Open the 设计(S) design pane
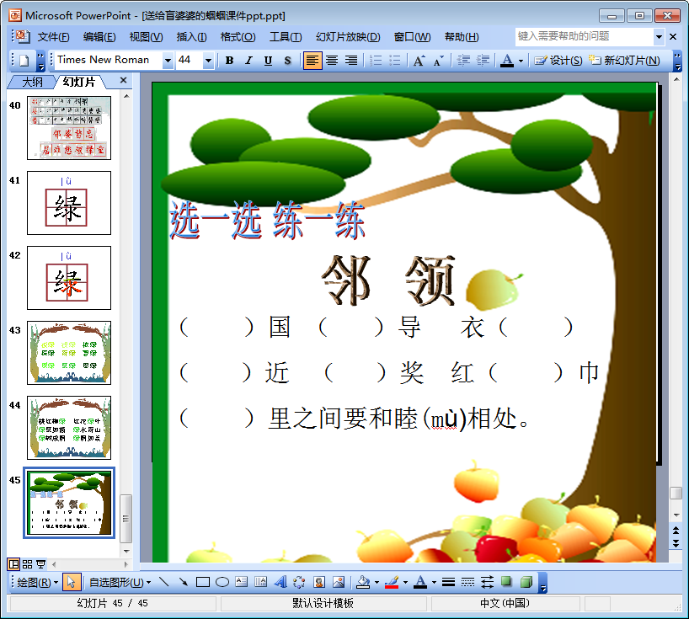The height and width of the screenshot is (619, 689). pos(558,61)
